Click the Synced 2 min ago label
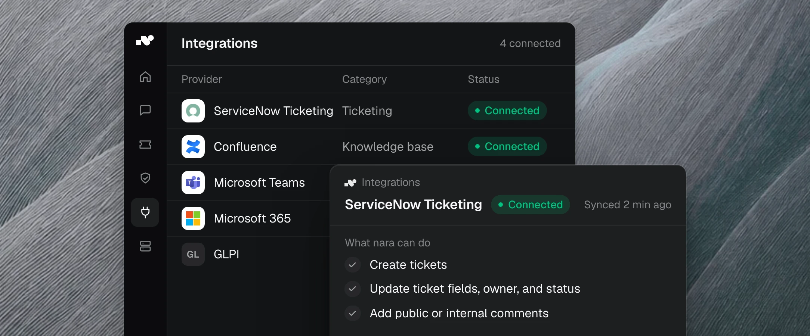The height and width of the screenshot is (336, 810). (x=628, y=205)
